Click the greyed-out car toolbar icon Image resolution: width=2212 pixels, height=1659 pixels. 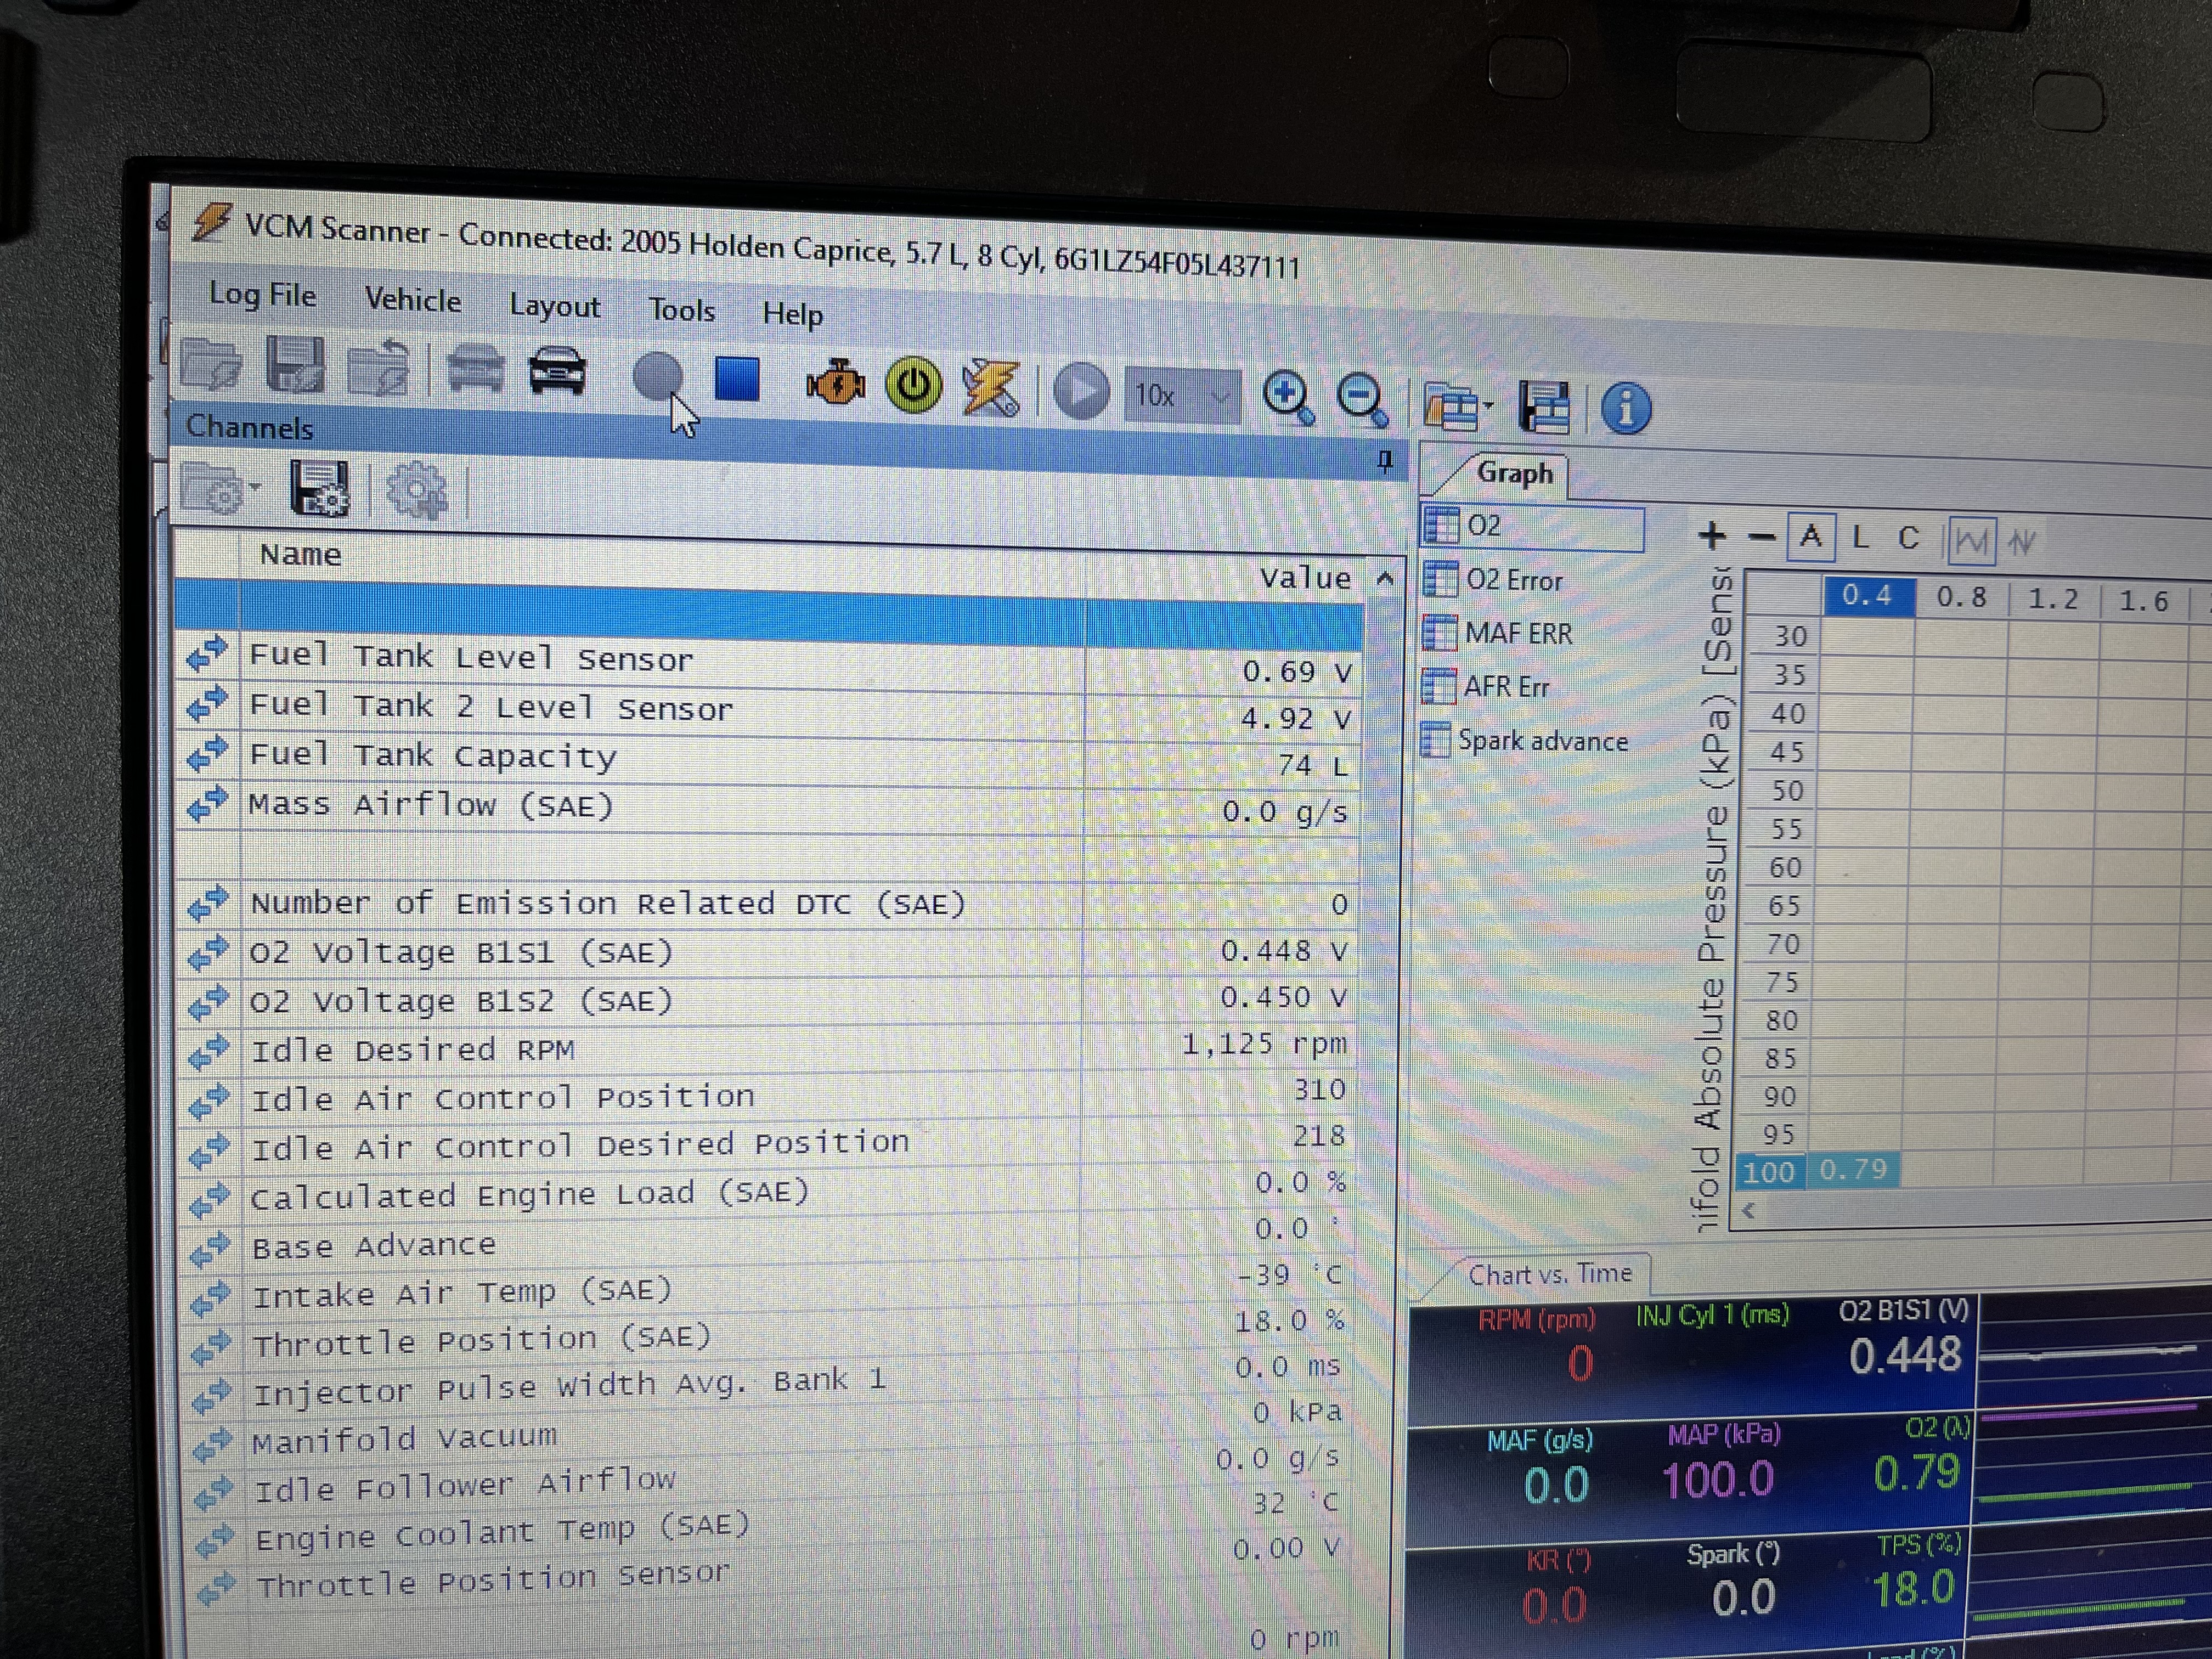tap(475, 368)
